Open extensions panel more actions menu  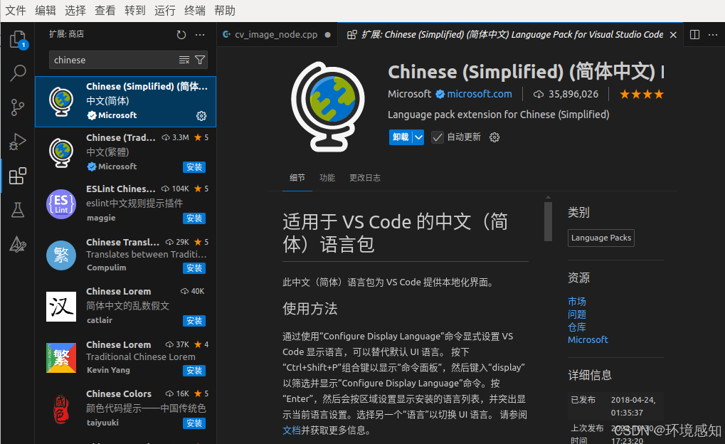200,35
